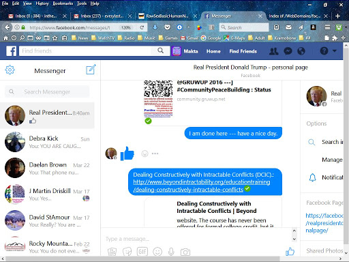
Task: Open the emoji picker in composer
Action: (157, 252)
